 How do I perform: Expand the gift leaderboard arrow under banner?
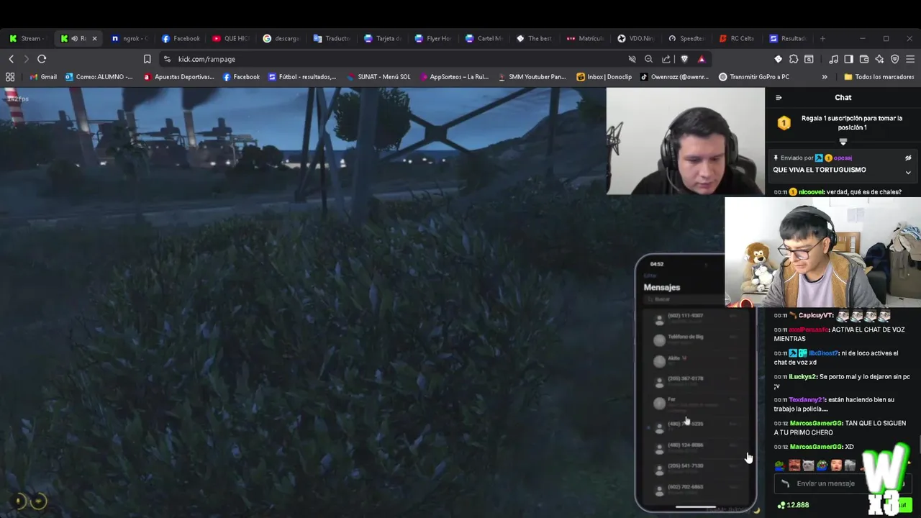(843, 142)
